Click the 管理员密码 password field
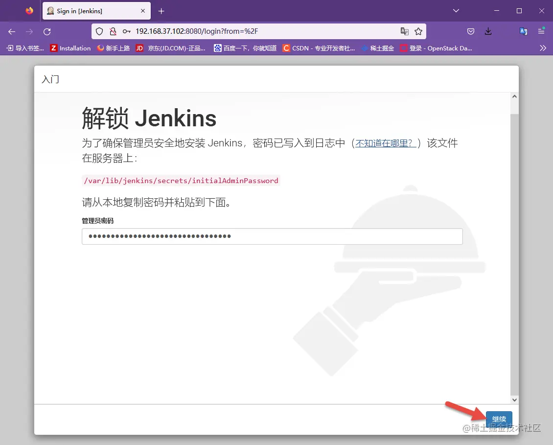553x445 pixels. coord(272,236)
